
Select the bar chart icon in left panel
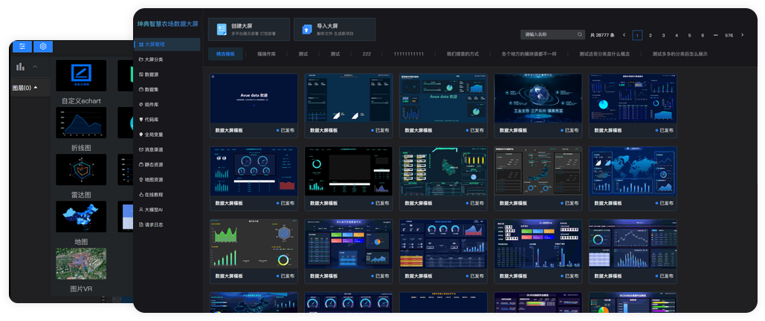pyautogui.click(x=20, y=67)
